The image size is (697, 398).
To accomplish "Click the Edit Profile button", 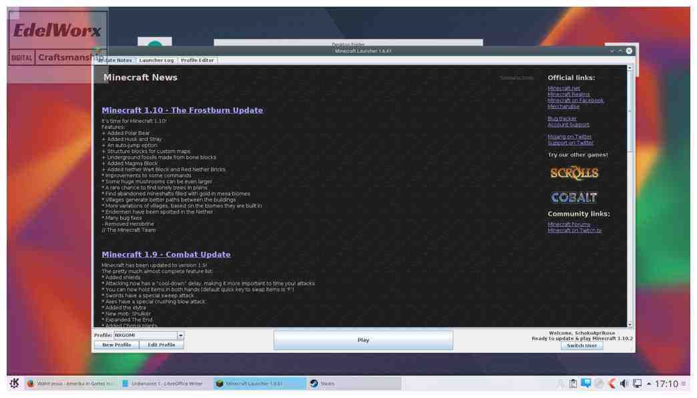I will [162, 345].
